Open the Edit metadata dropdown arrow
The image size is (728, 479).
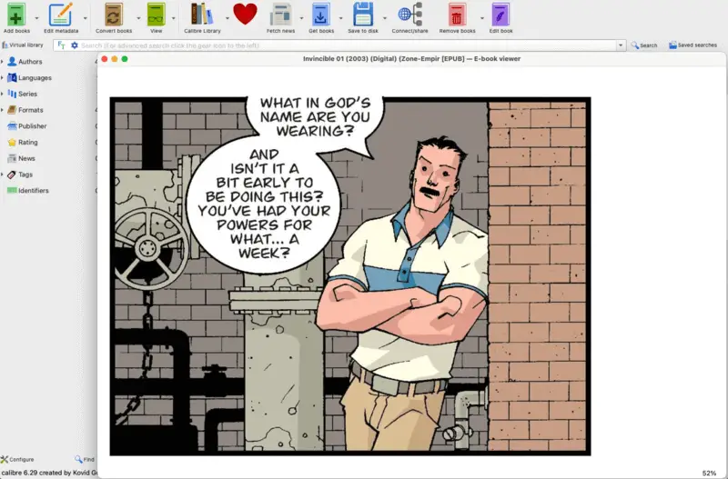coord(85,18)
